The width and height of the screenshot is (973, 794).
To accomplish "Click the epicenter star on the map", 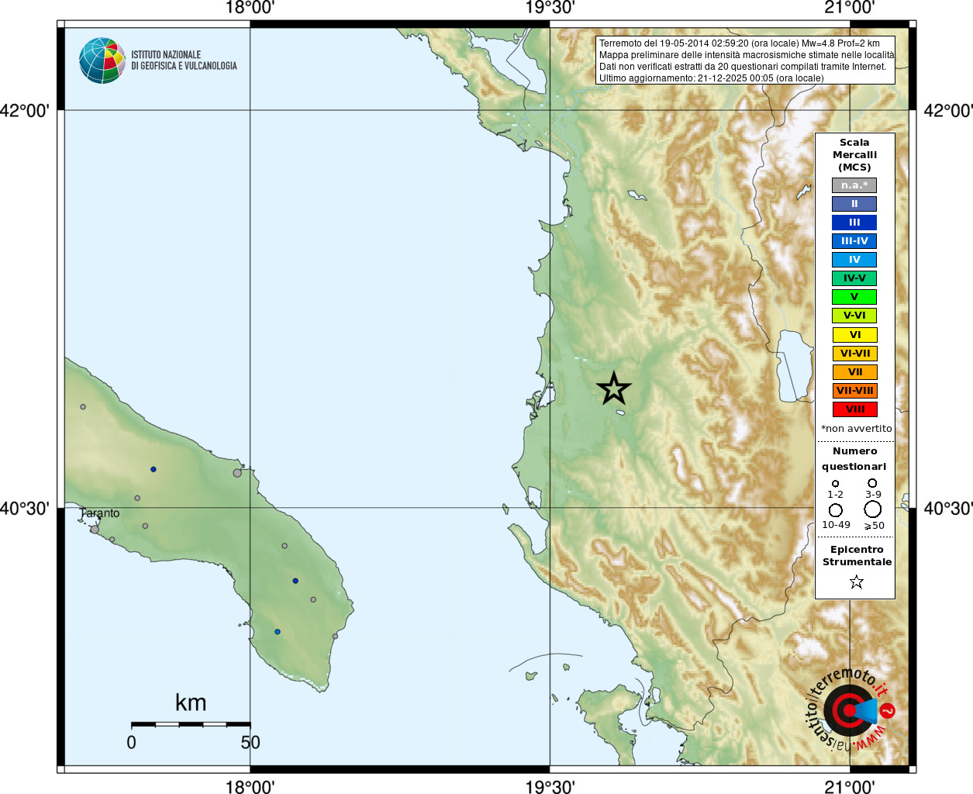I will [614, 388].
